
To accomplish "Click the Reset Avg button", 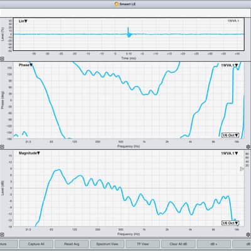I will [72, 244].
